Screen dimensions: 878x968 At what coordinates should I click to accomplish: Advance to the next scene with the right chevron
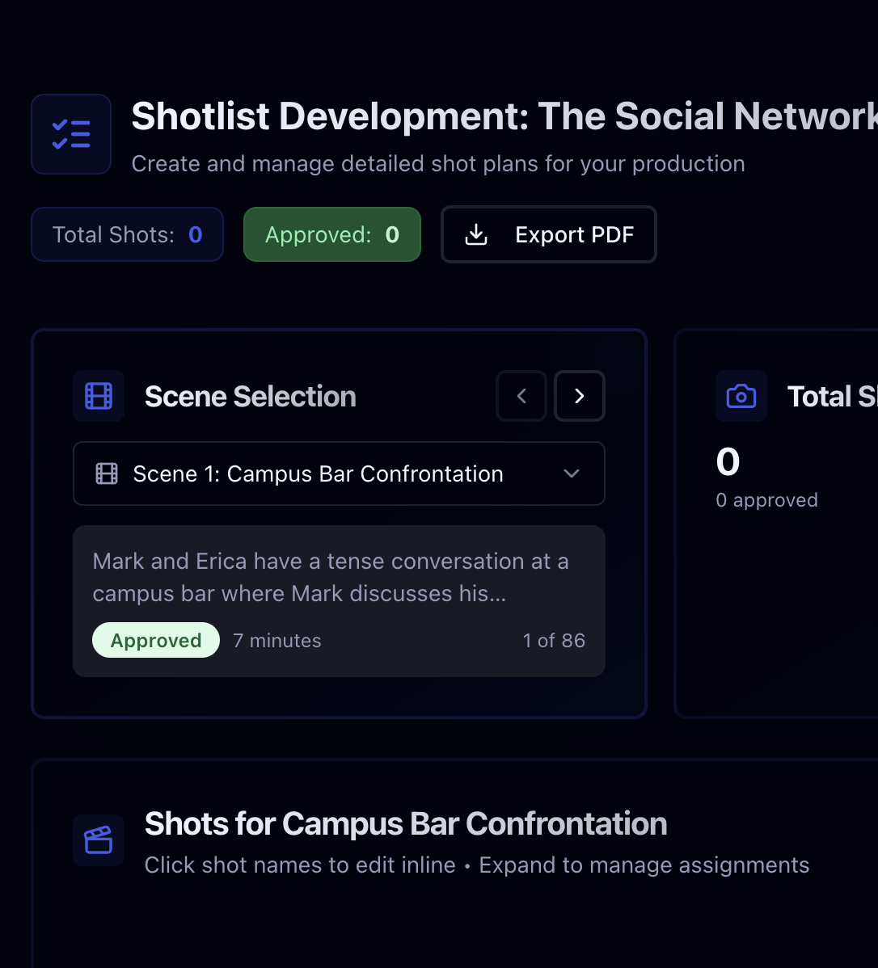[x=580, y=396]
